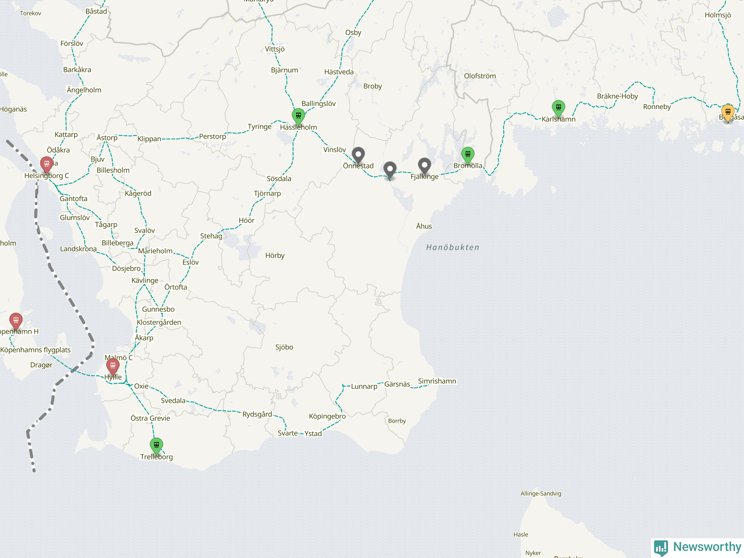
Task: Click the Svedala station label
Action: (x=173, y=400)
